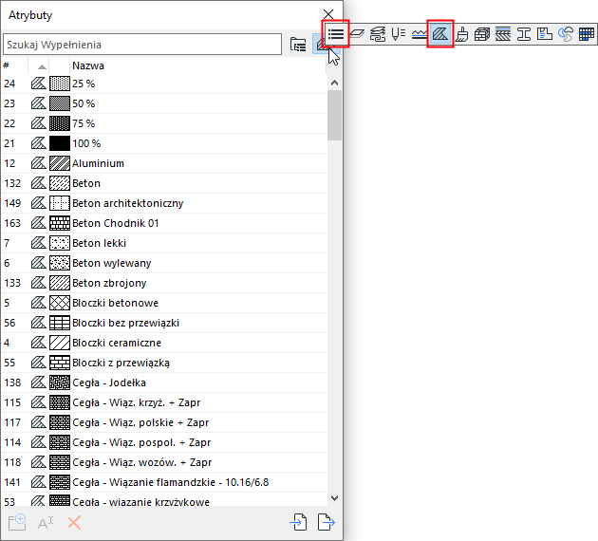Screen dimensions: 598x541
Task: Click the rename attribute icon
Action: [x=46, y=523]
